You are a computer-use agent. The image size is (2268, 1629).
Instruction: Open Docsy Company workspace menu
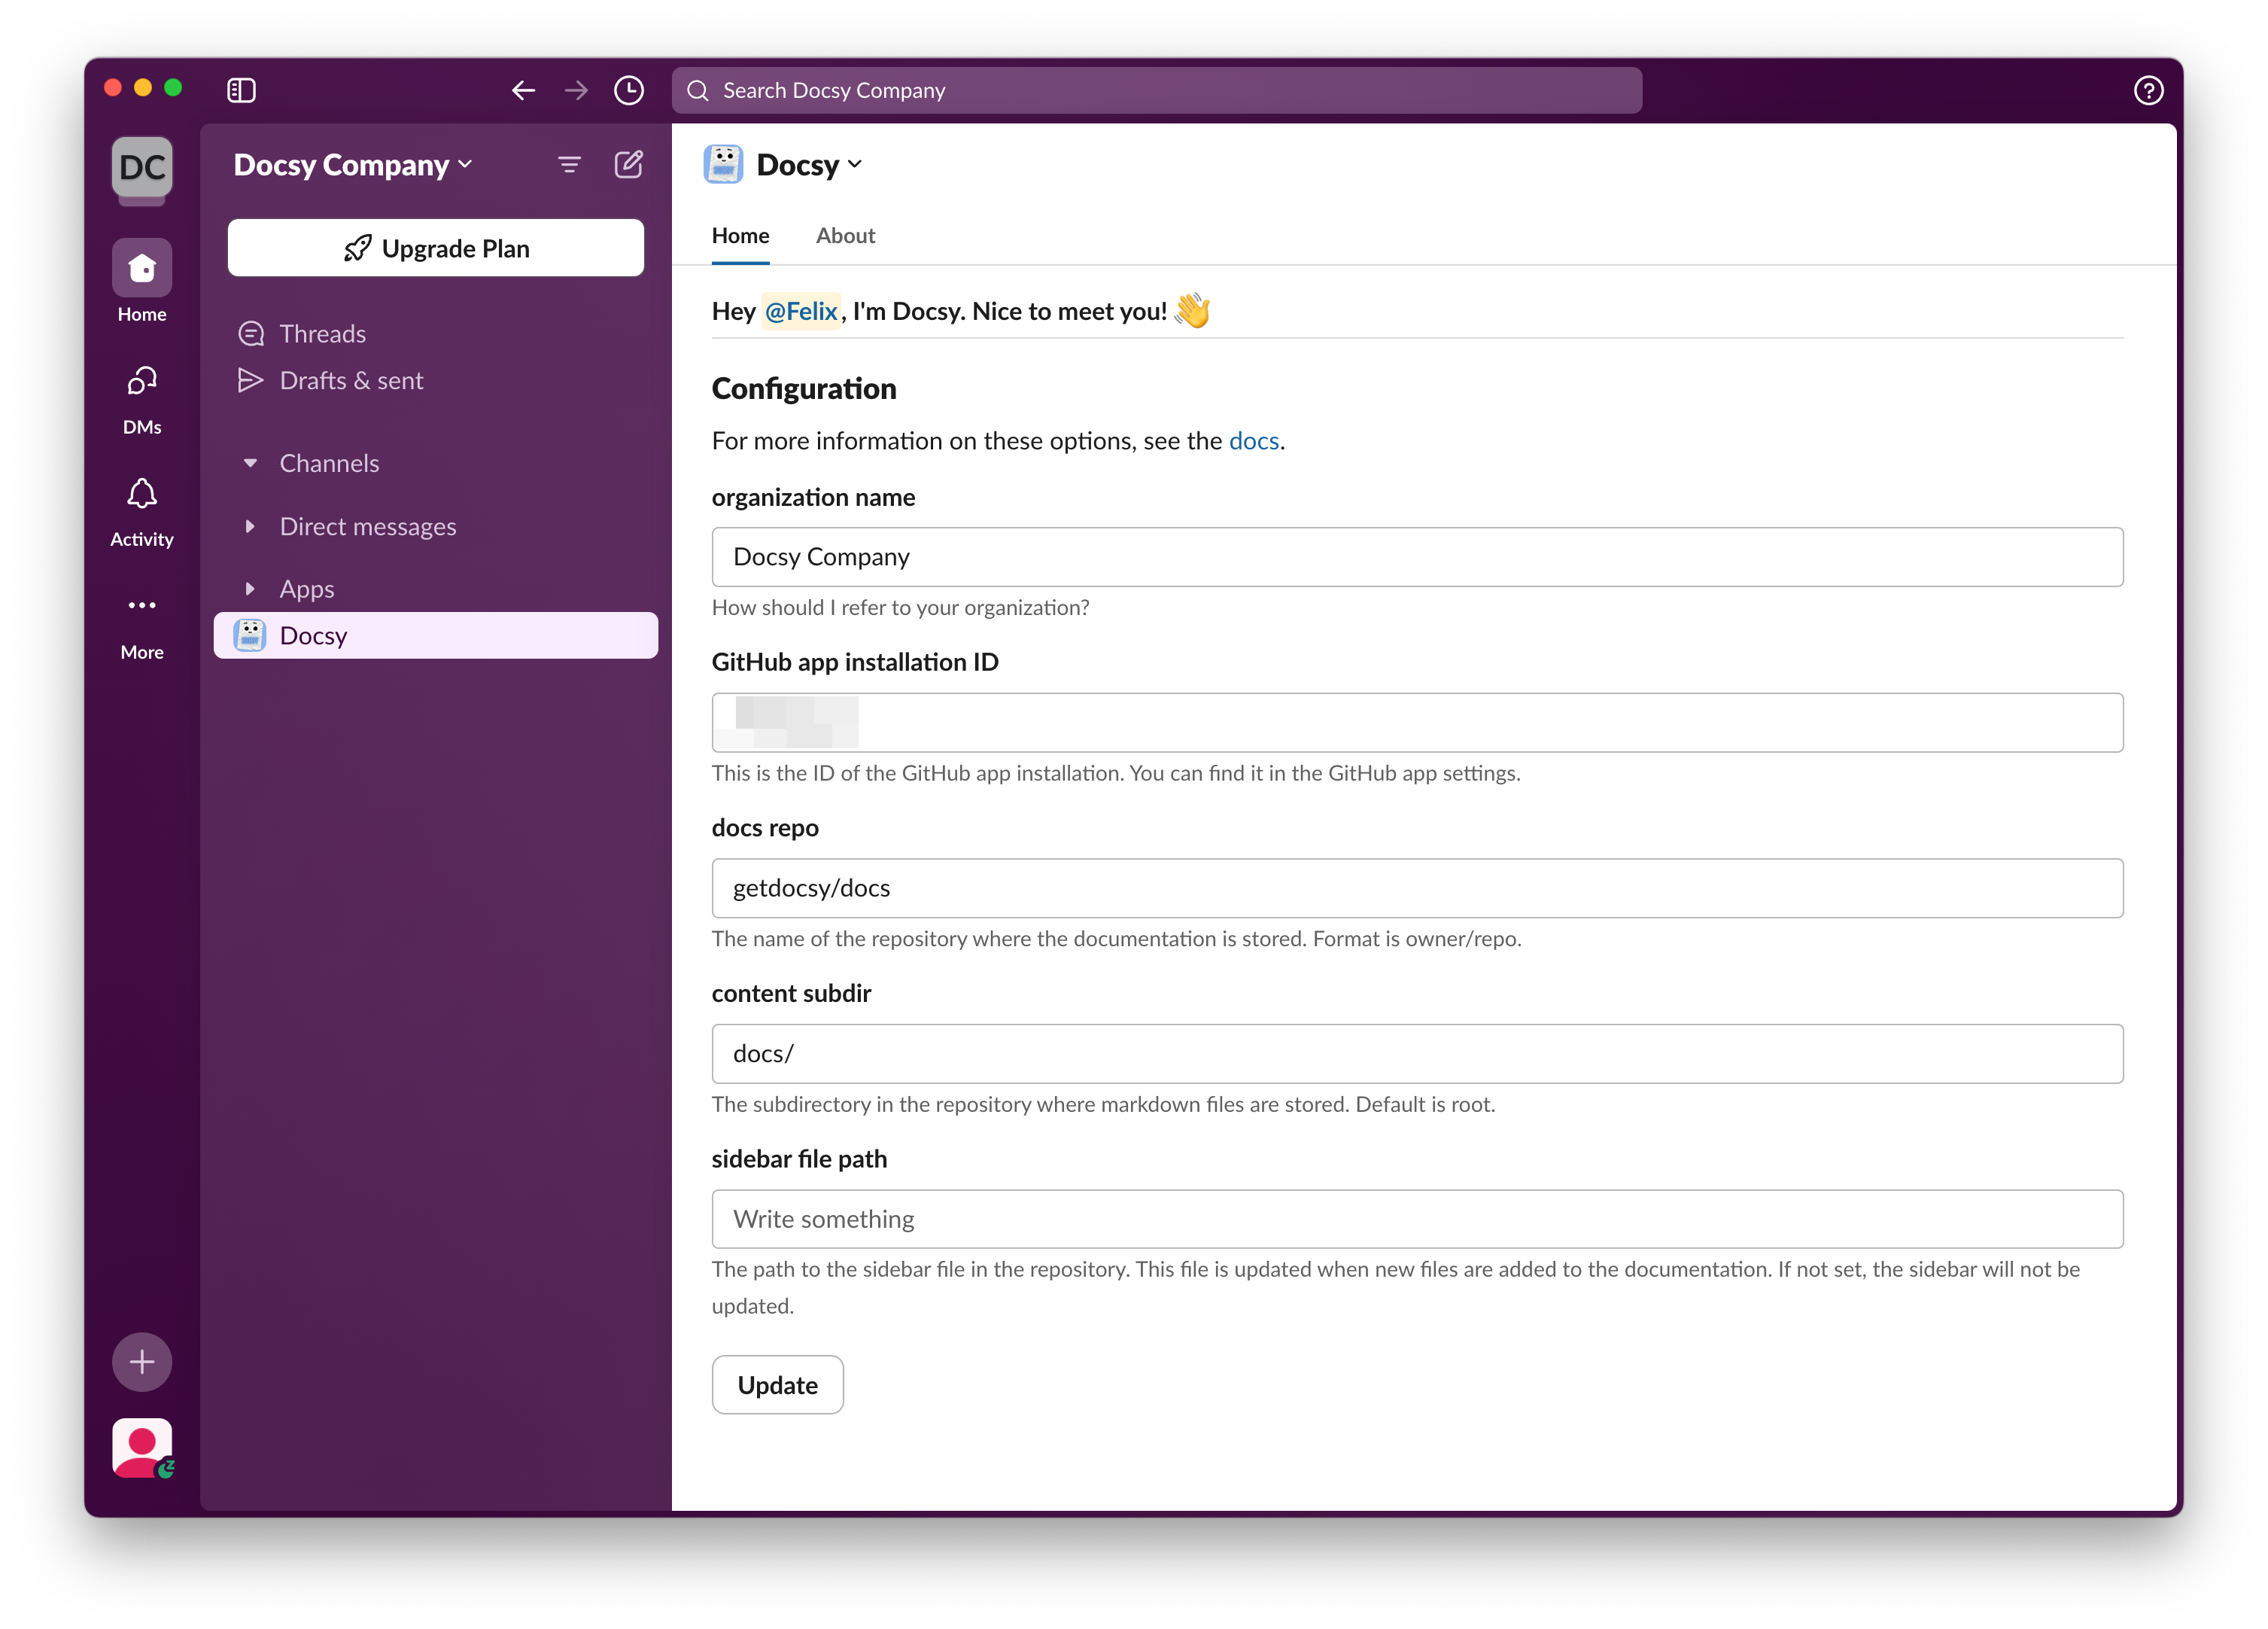[353, 165]
